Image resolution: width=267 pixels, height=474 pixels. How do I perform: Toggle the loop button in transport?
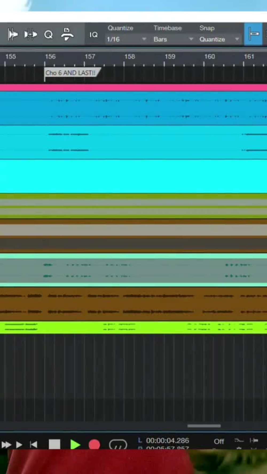coord(118,444)
